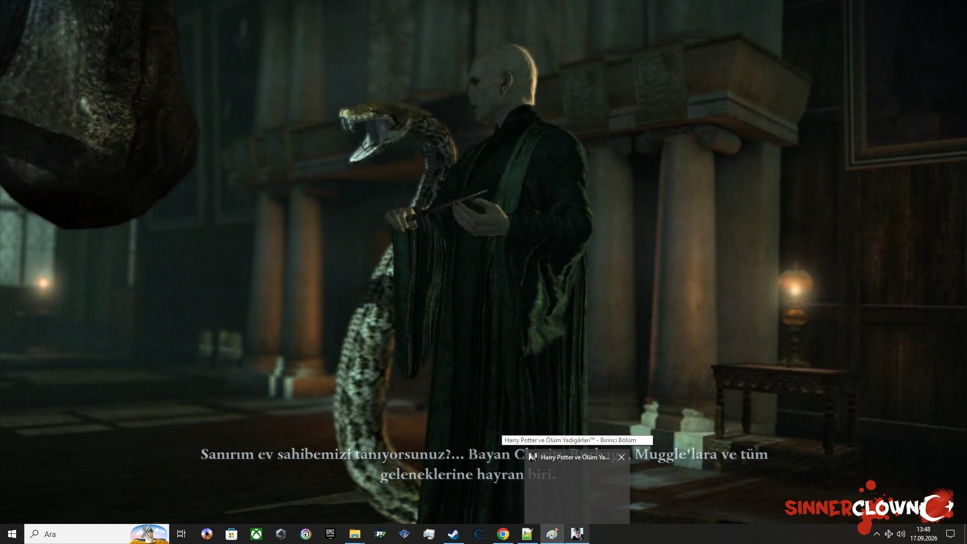Open the volume speaker control
Image resolution: width=967 pixels, height=544 pixels.
point(901,534)
